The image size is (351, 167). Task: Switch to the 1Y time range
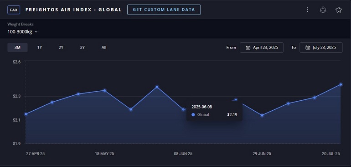[x=40, y=48]
